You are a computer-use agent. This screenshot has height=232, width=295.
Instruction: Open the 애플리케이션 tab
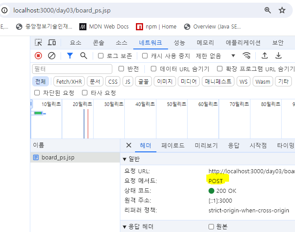point(243,43)
